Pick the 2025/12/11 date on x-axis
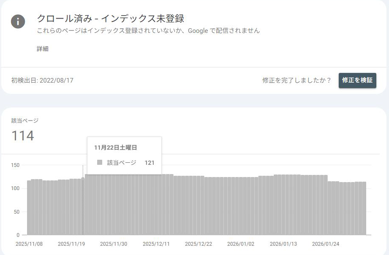The width and height of the screenshot is (389, 255). (155, 244)
